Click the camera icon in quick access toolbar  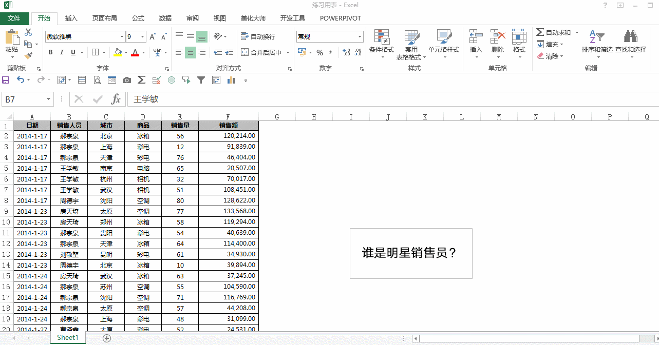[x=127, y=80]
